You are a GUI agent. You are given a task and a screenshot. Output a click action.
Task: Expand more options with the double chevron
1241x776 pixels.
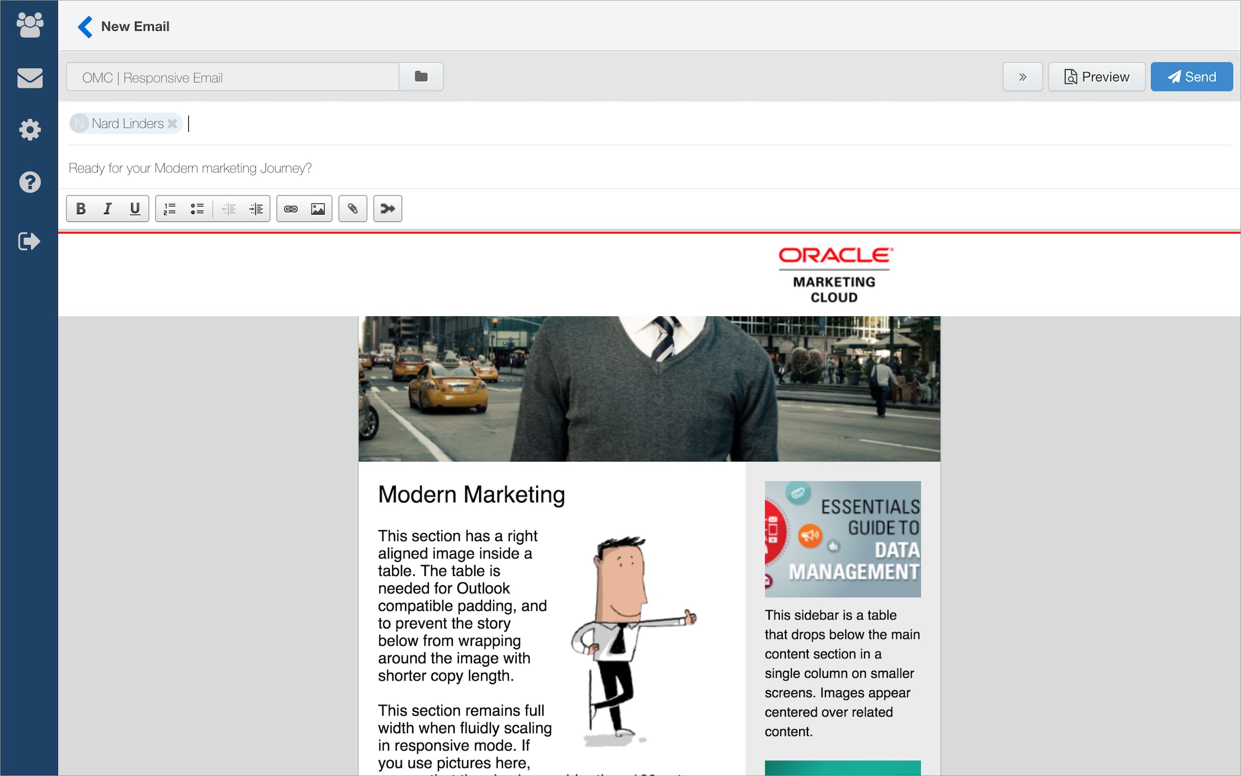click(1022, 77)
